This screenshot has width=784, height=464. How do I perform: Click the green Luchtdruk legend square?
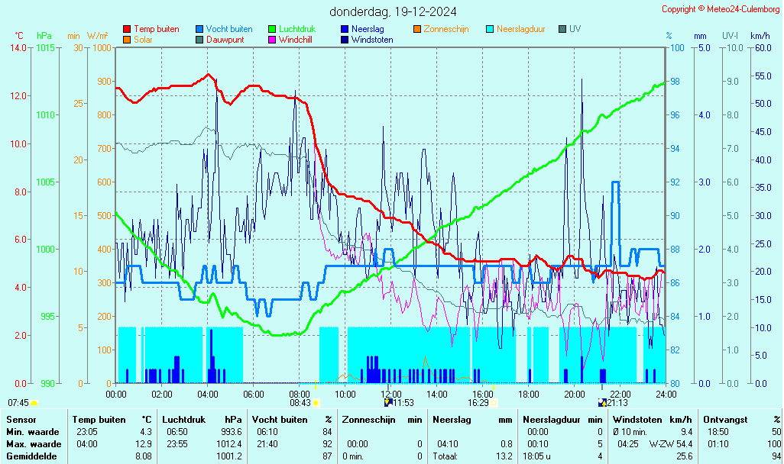coord(272,30)
